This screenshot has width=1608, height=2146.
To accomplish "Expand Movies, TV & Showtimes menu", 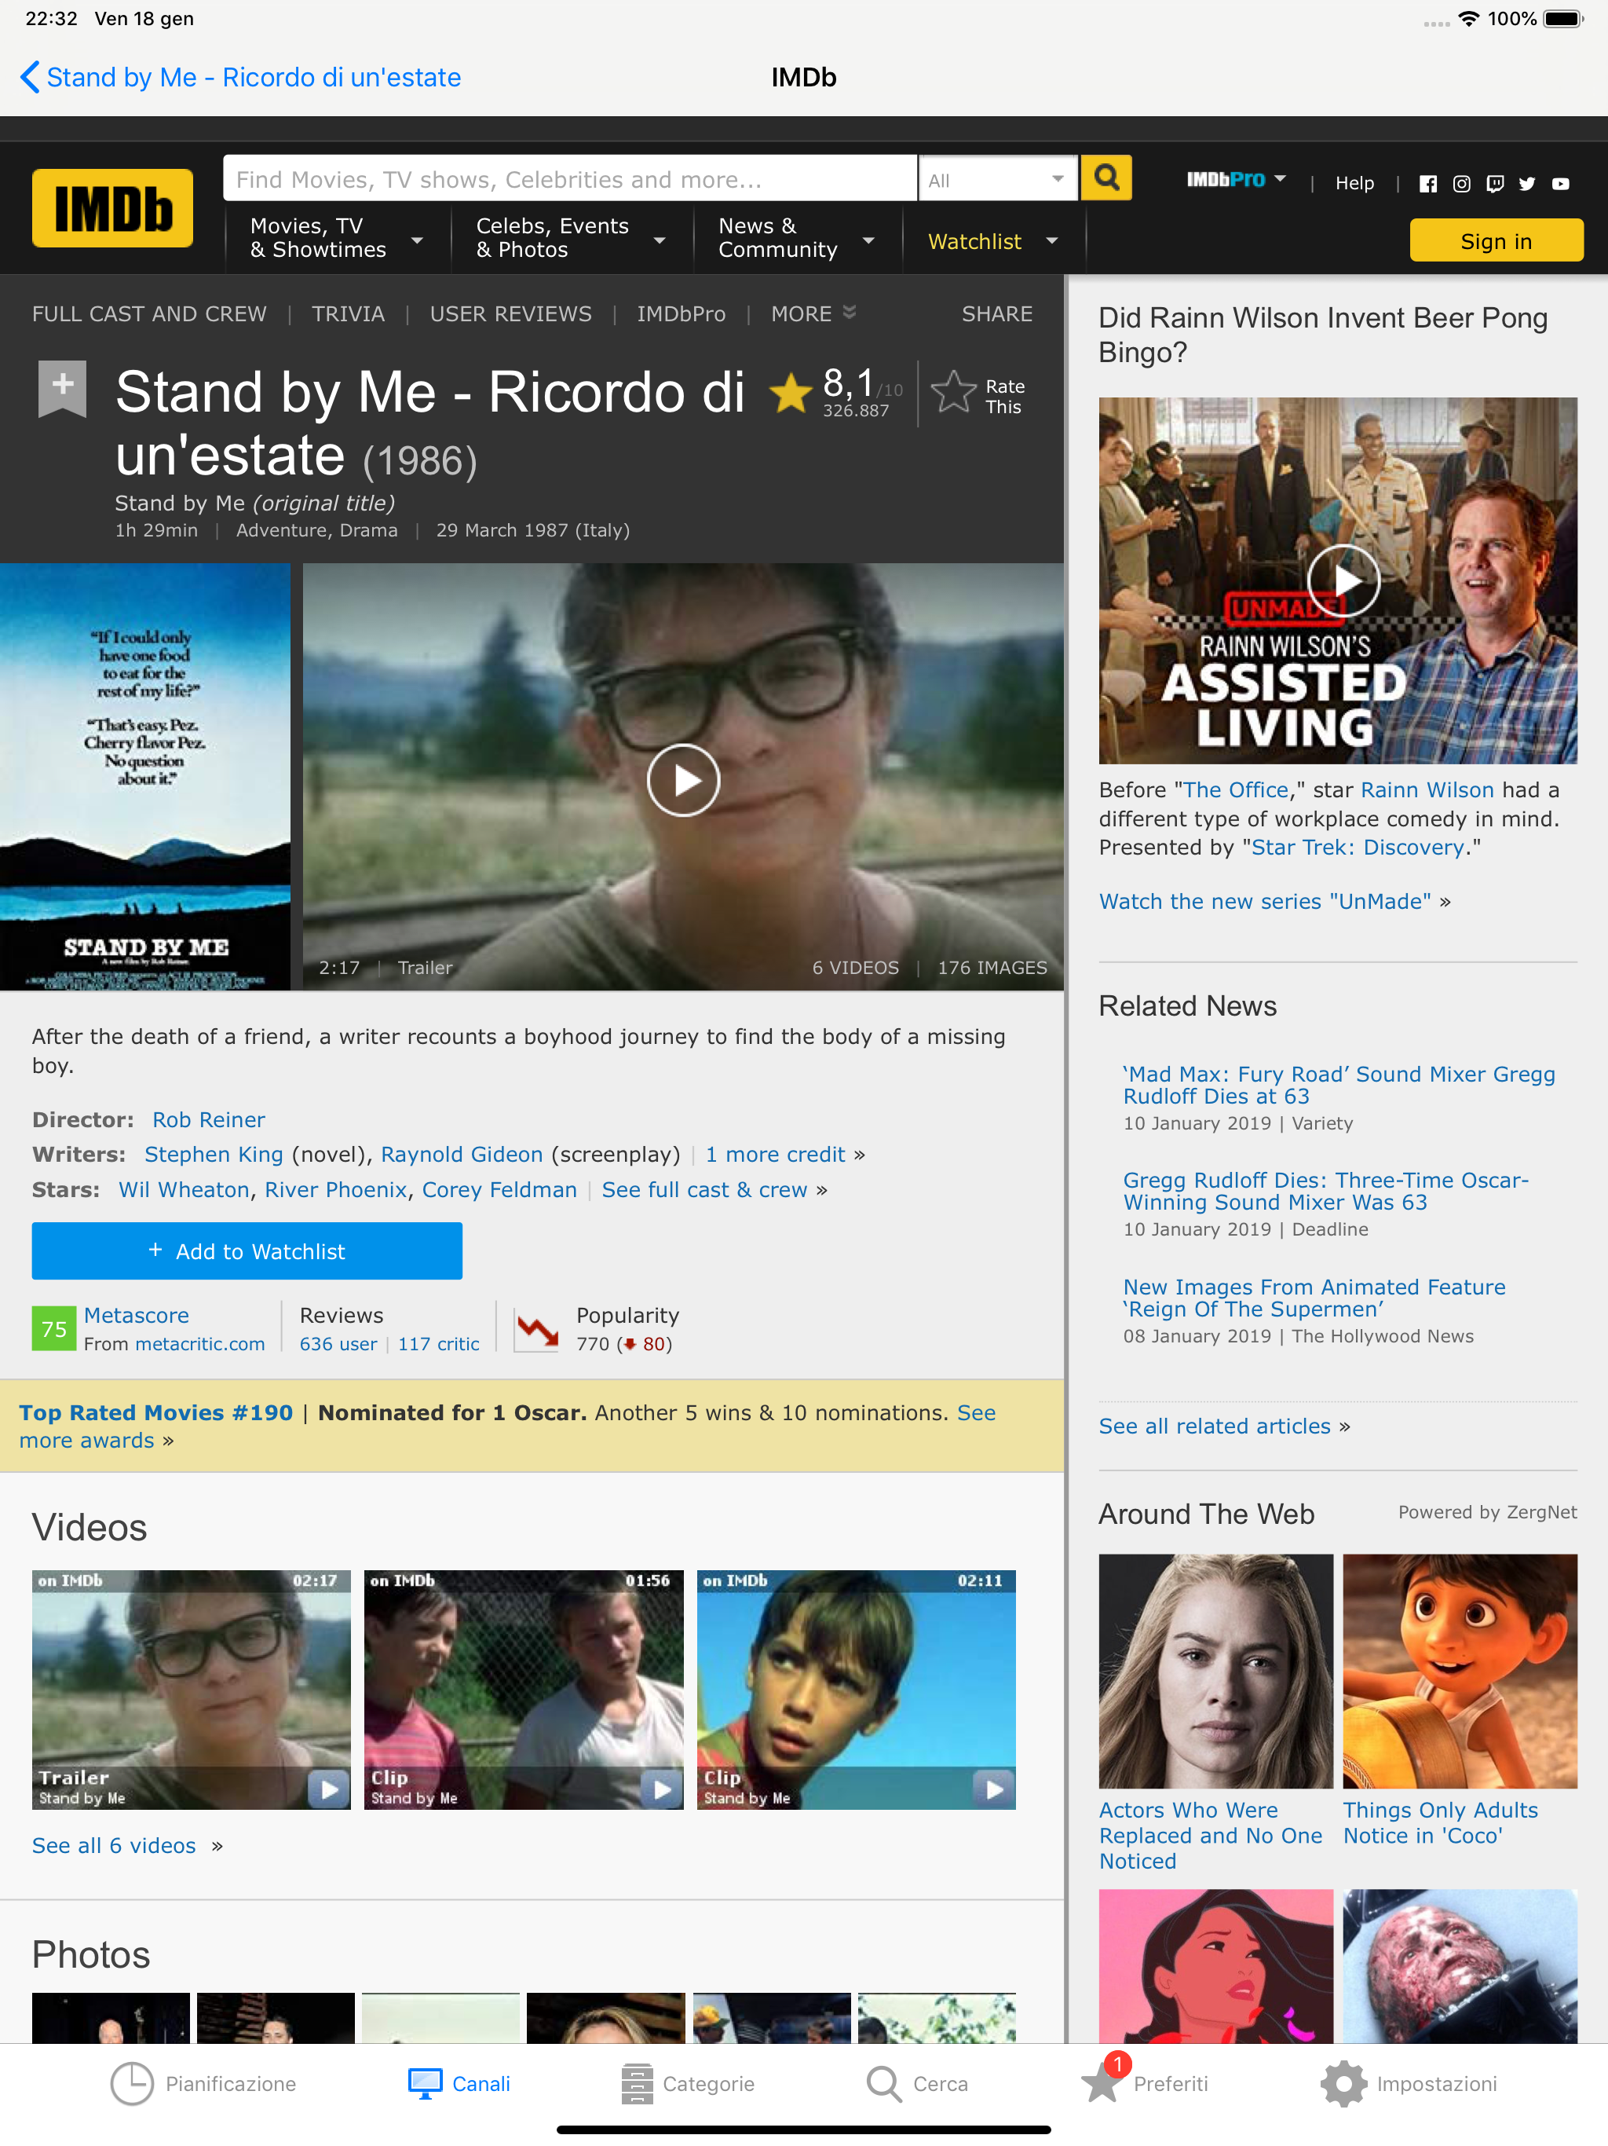I will [x=335, y=239].
